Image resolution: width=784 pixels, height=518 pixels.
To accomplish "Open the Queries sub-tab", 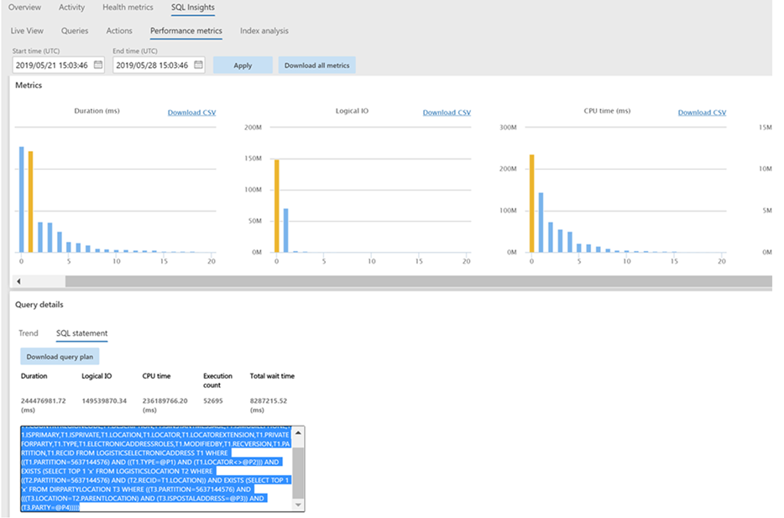I will click(75, 31).
